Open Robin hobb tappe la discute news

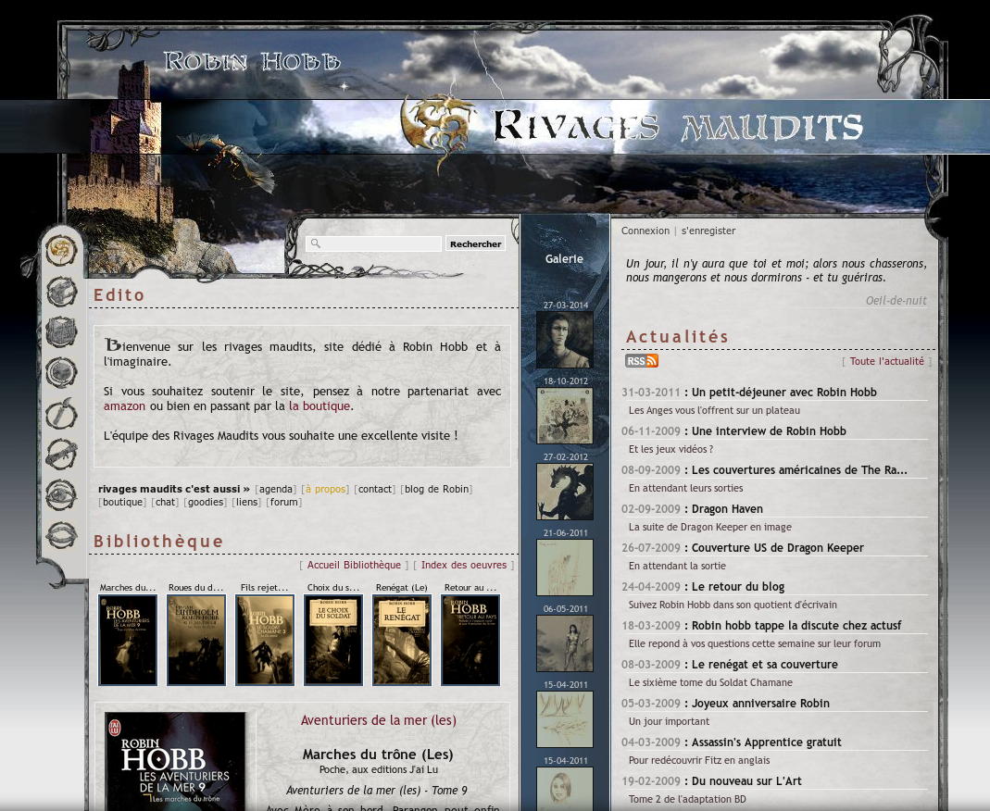pyautogui.click(x=796, y=626)
